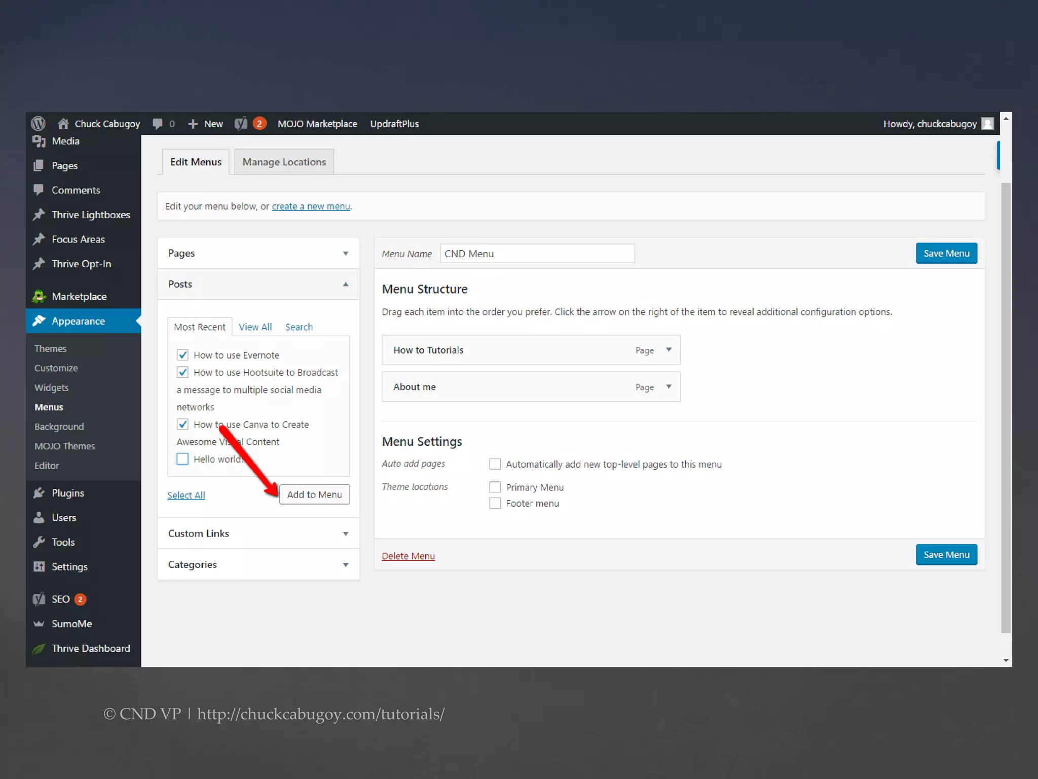The image size is (1038, 779).
Task: Uncheck How to use Evernote
Action: (x=182, y=355)
